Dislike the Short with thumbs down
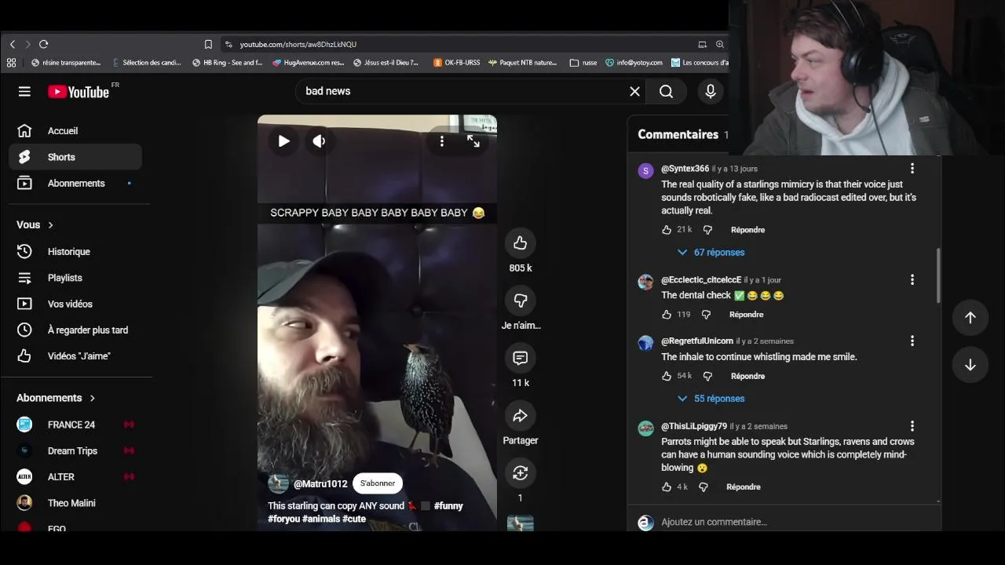The height and width of the screenshot is (565, 1005). [520, 301]
